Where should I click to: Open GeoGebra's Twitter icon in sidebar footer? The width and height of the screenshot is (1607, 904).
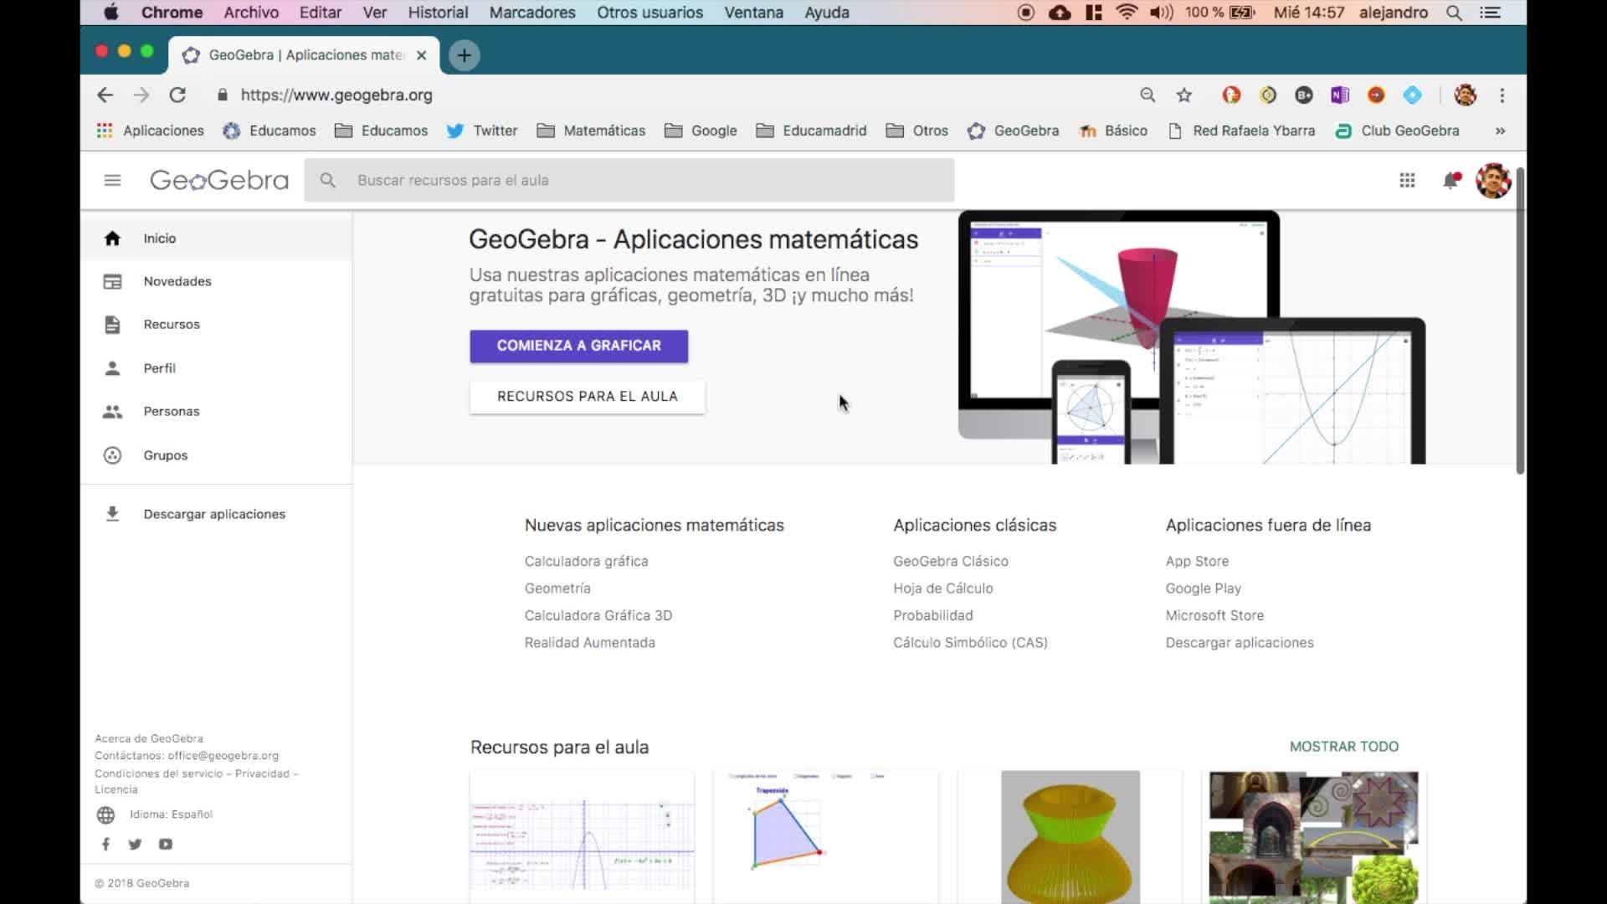click(135, 844)
